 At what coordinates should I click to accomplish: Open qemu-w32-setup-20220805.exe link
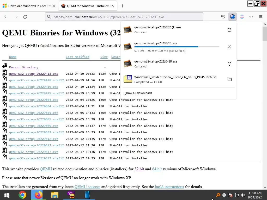tap(34, 113)
